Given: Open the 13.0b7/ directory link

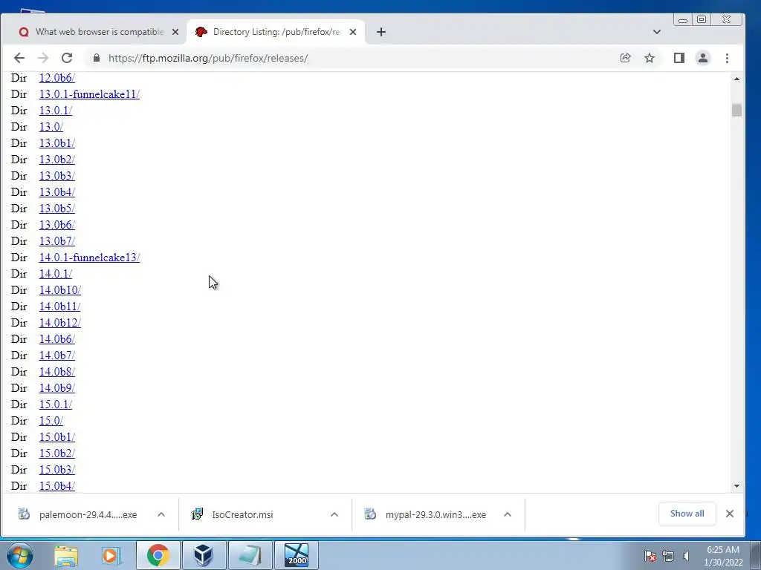Looking at the screenshot, I should point(56,241).
